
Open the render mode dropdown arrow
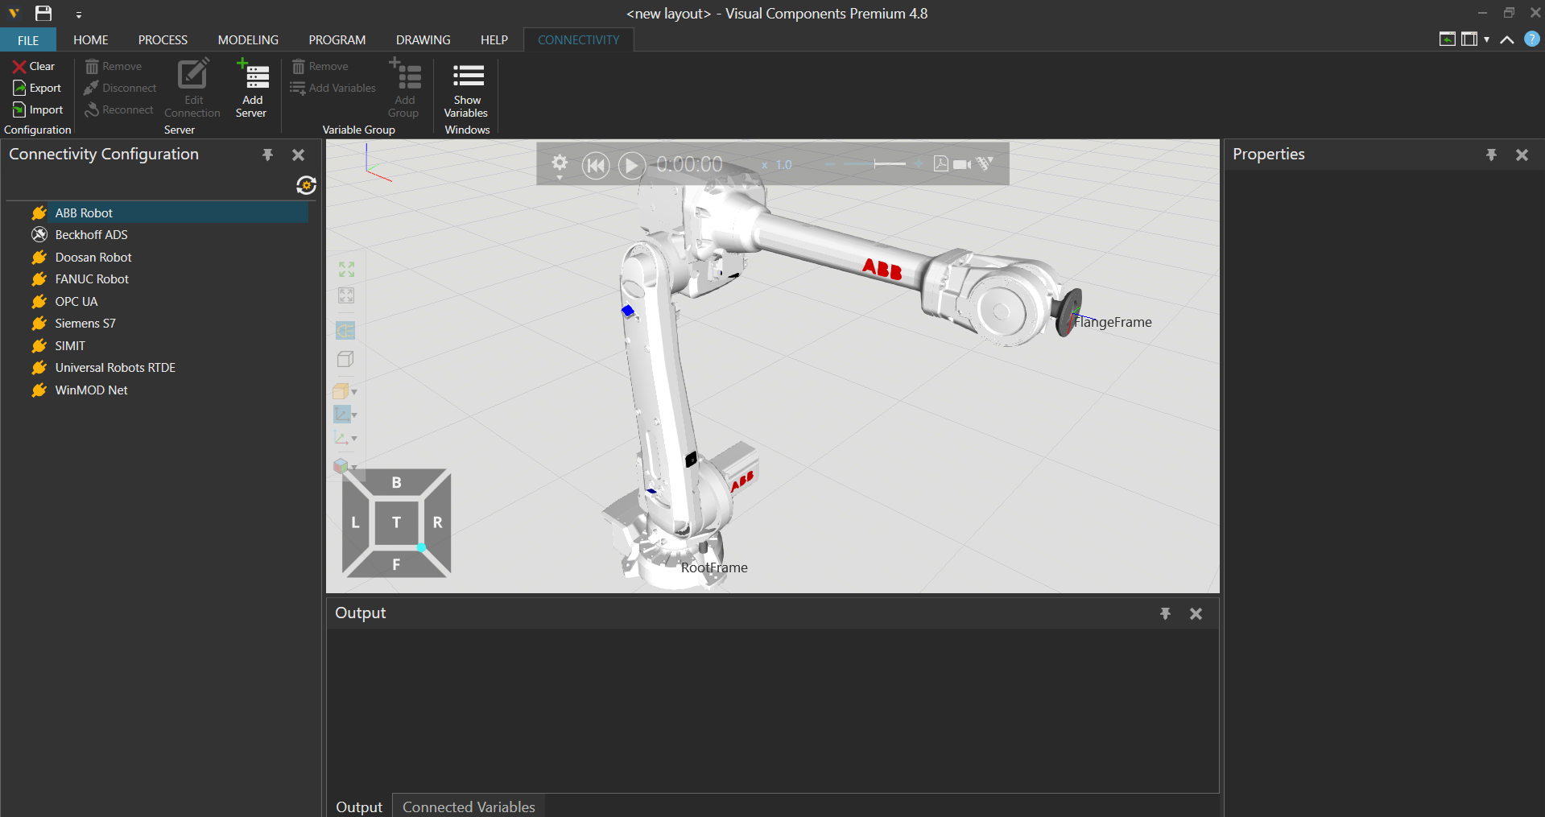coord(354,392)
